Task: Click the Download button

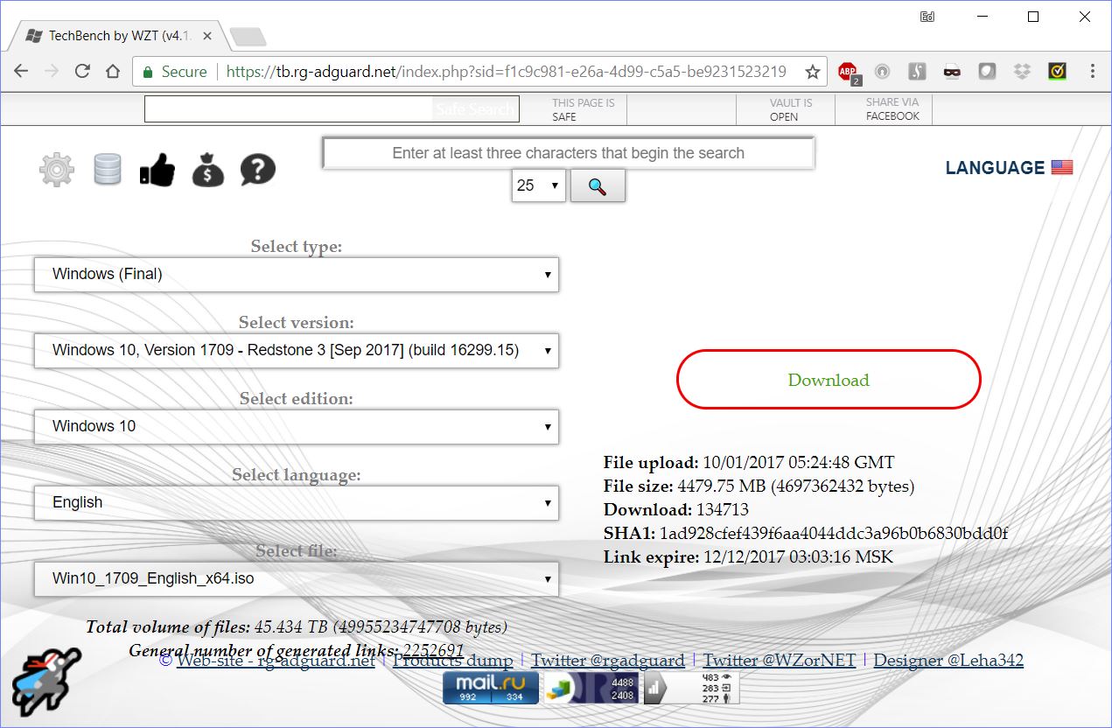Action: (x=829, y=379)
